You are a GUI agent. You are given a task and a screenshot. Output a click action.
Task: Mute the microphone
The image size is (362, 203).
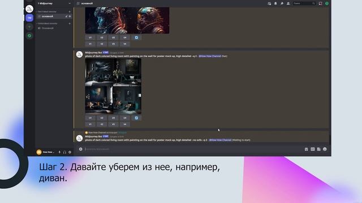tap(59, 152)
